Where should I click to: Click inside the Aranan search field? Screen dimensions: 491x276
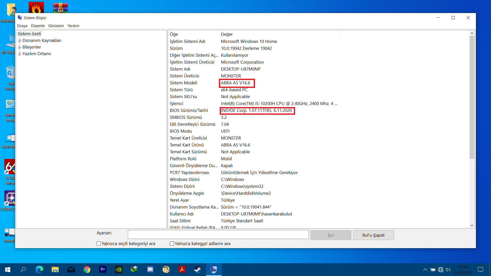coord(218,234)
